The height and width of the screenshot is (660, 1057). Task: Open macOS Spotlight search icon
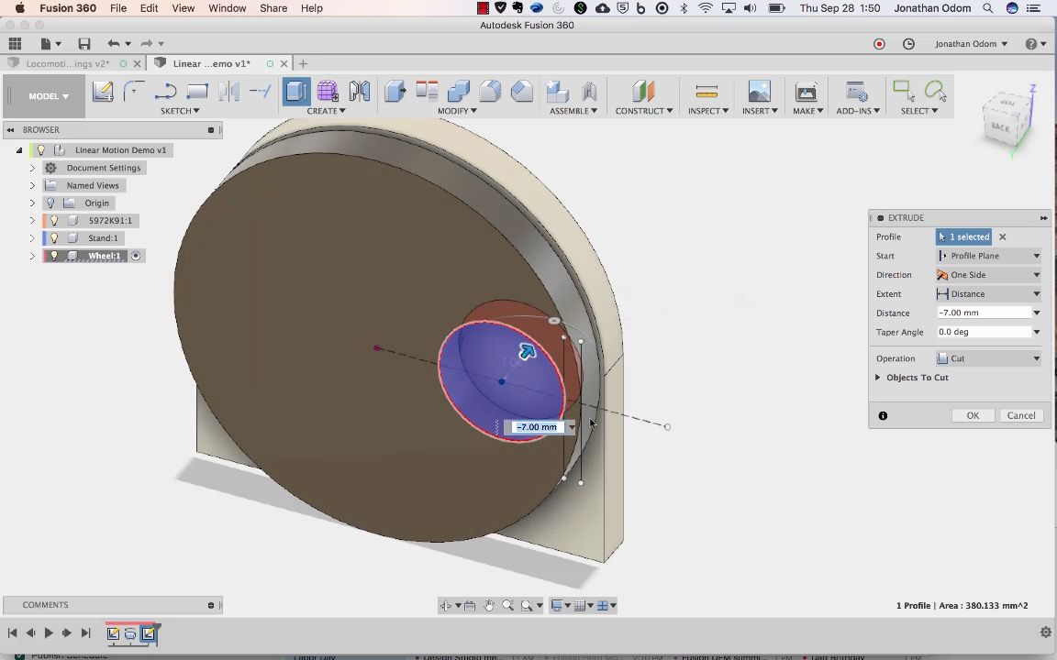coord(987,8)
